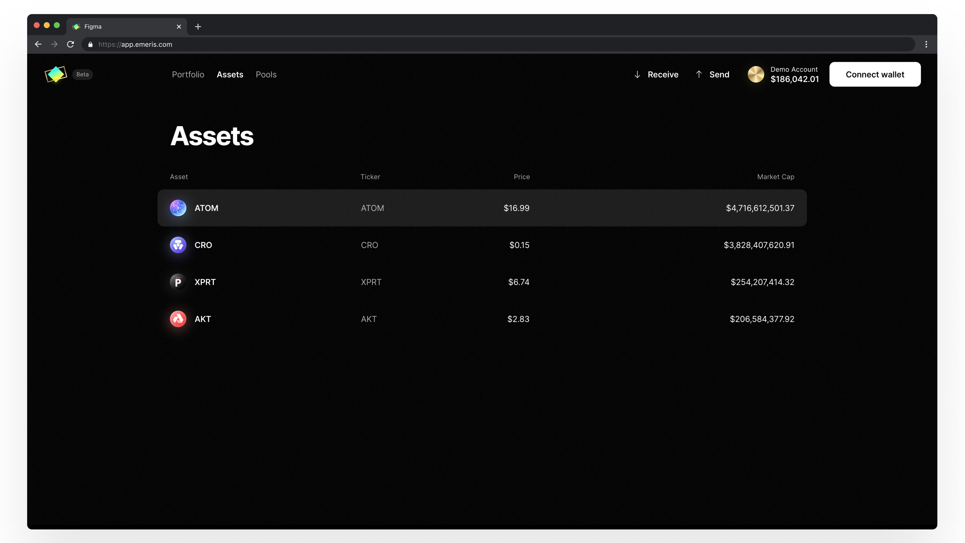Click the AKT token icon
This screenshot has width=965, height=543.
click(x=178, y=319)
